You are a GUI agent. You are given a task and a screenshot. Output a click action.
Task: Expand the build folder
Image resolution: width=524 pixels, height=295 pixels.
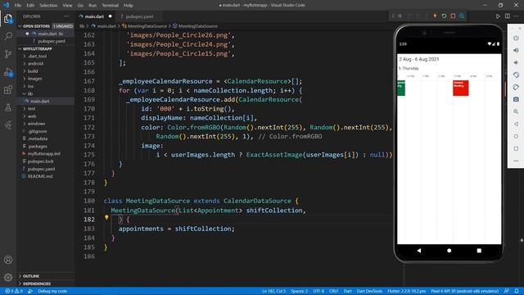pos(33,71)
